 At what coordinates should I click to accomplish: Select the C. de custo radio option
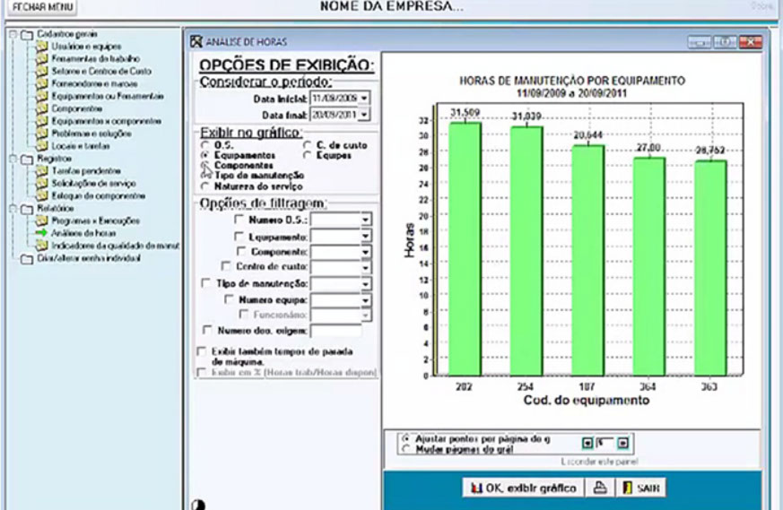tap(308, 144)
